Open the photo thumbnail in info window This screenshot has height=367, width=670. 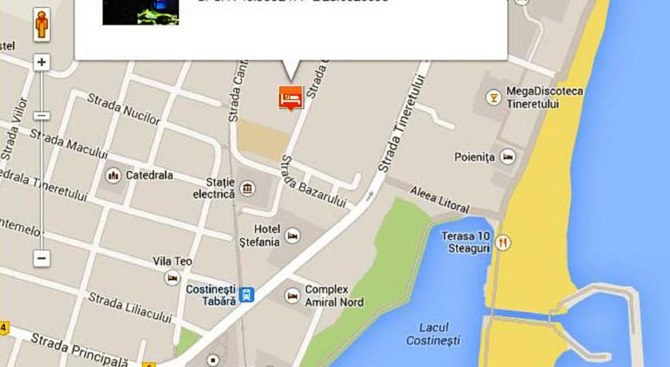[140, 13]
